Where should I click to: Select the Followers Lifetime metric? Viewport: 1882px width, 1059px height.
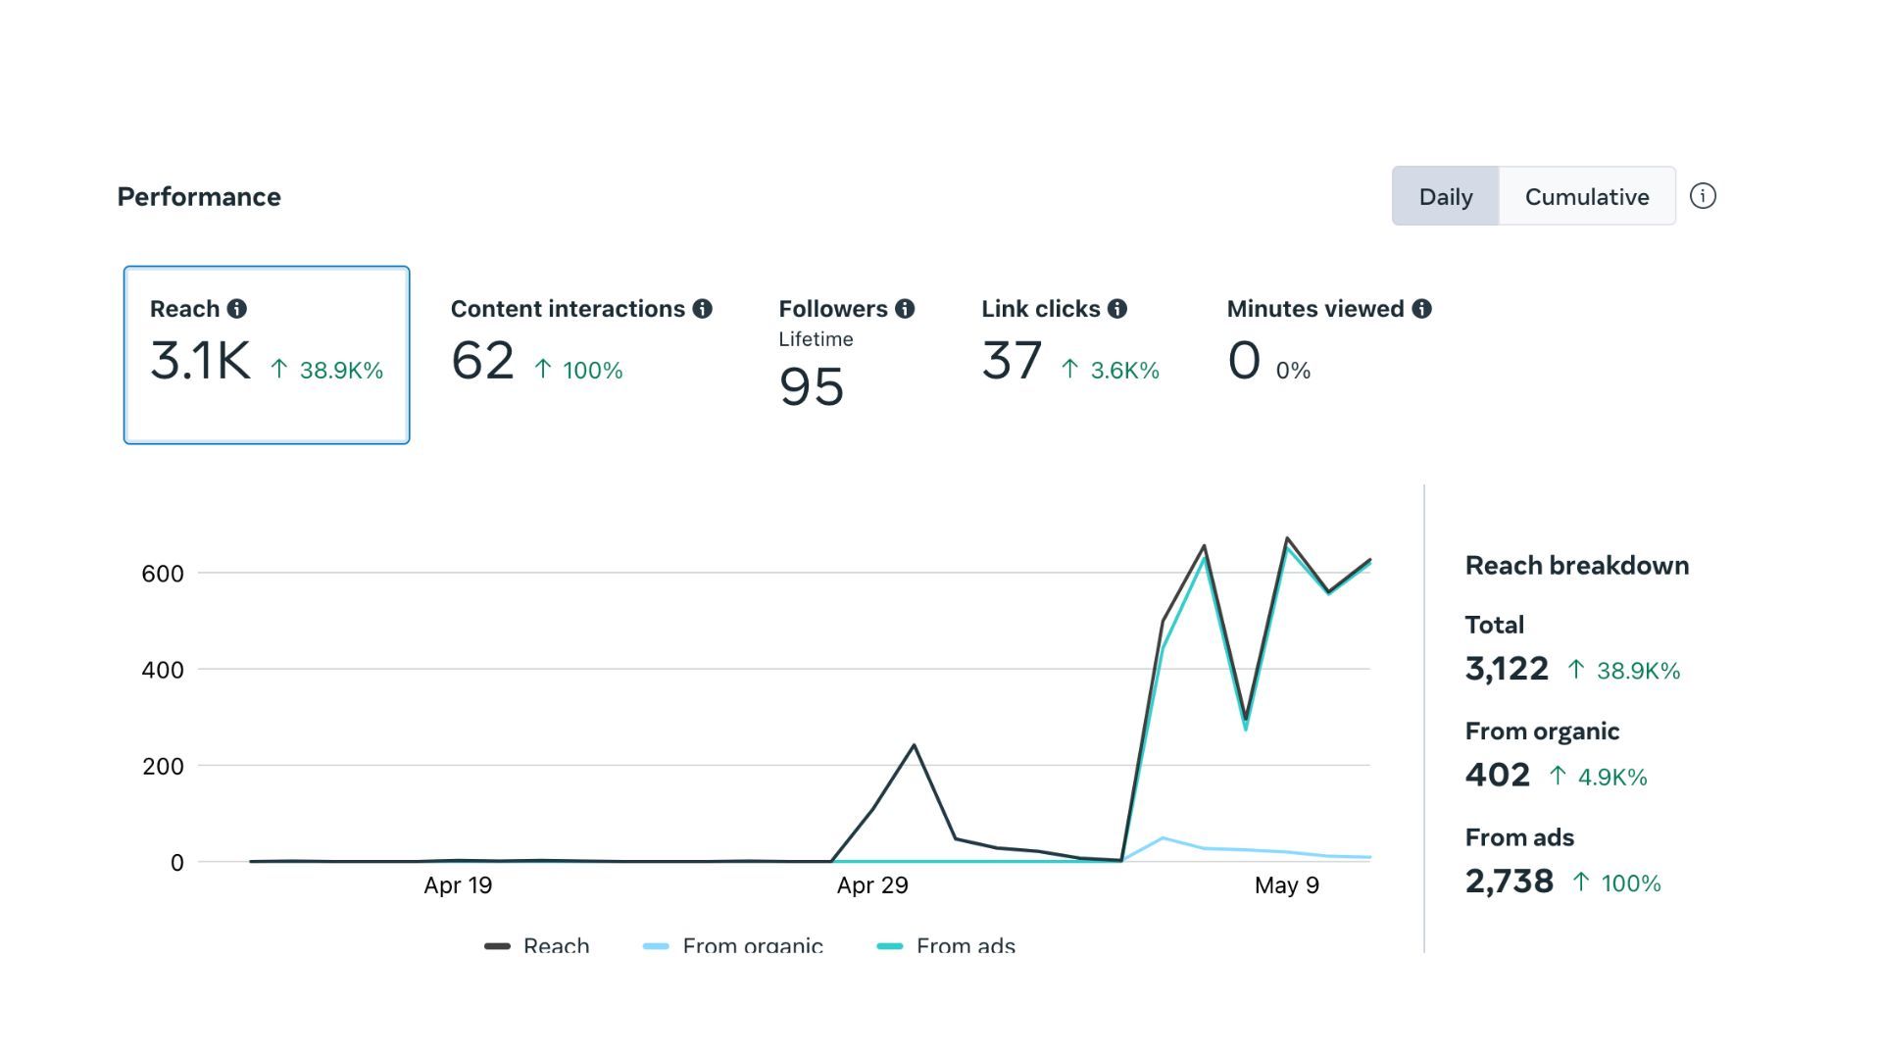point(847,353)
